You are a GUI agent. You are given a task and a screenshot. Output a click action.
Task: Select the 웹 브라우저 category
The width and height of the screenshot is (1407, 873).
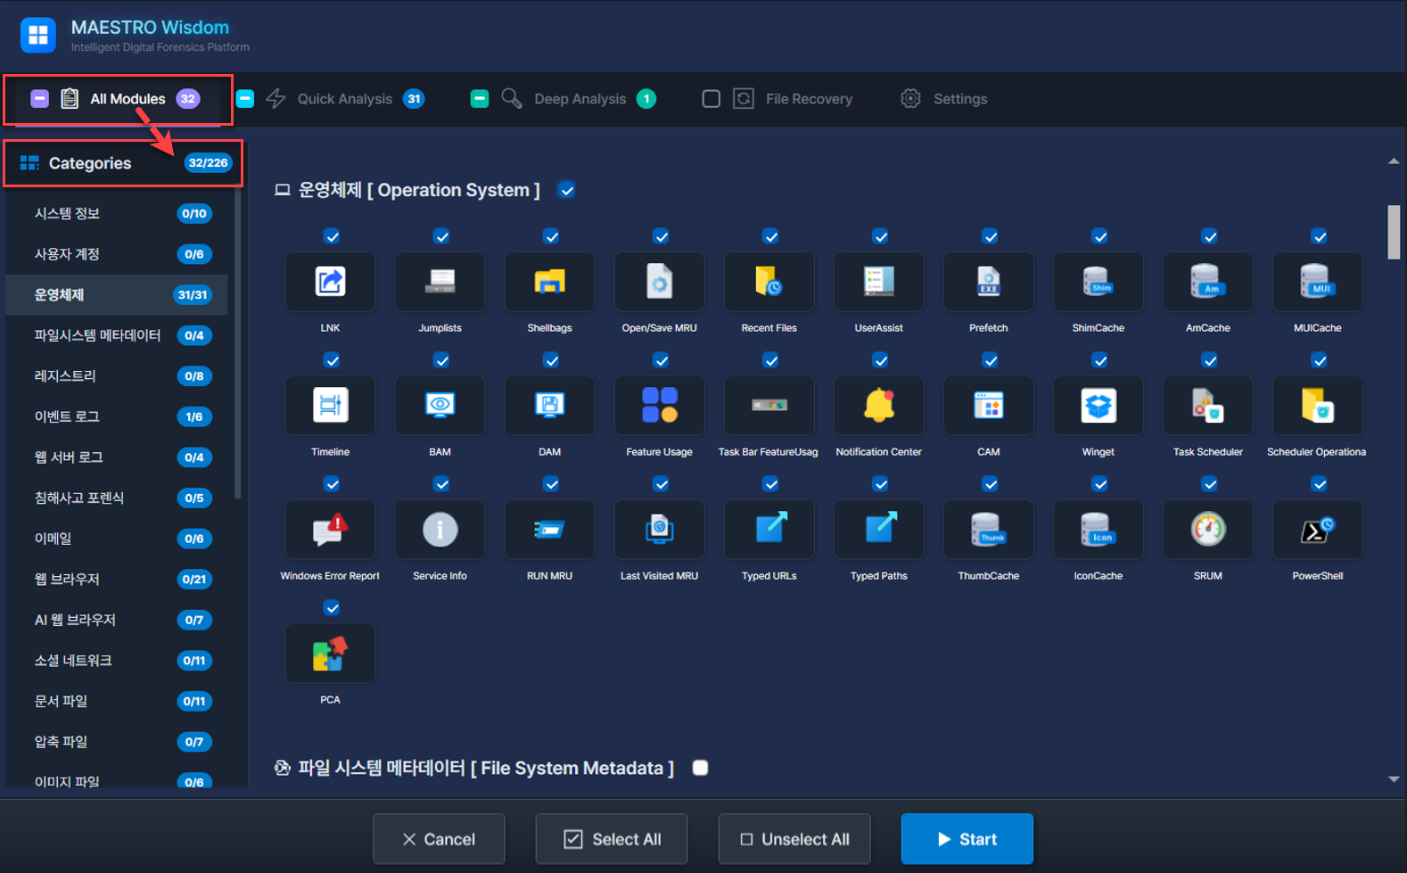tap(67, 579)
